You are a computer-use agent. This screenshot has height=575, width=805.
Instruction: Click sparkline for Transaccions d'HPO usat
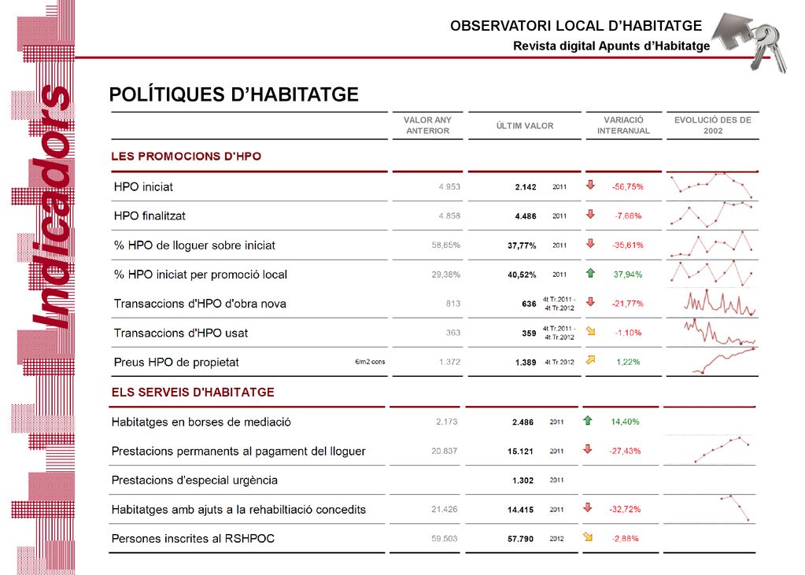(x=720, y=331)
